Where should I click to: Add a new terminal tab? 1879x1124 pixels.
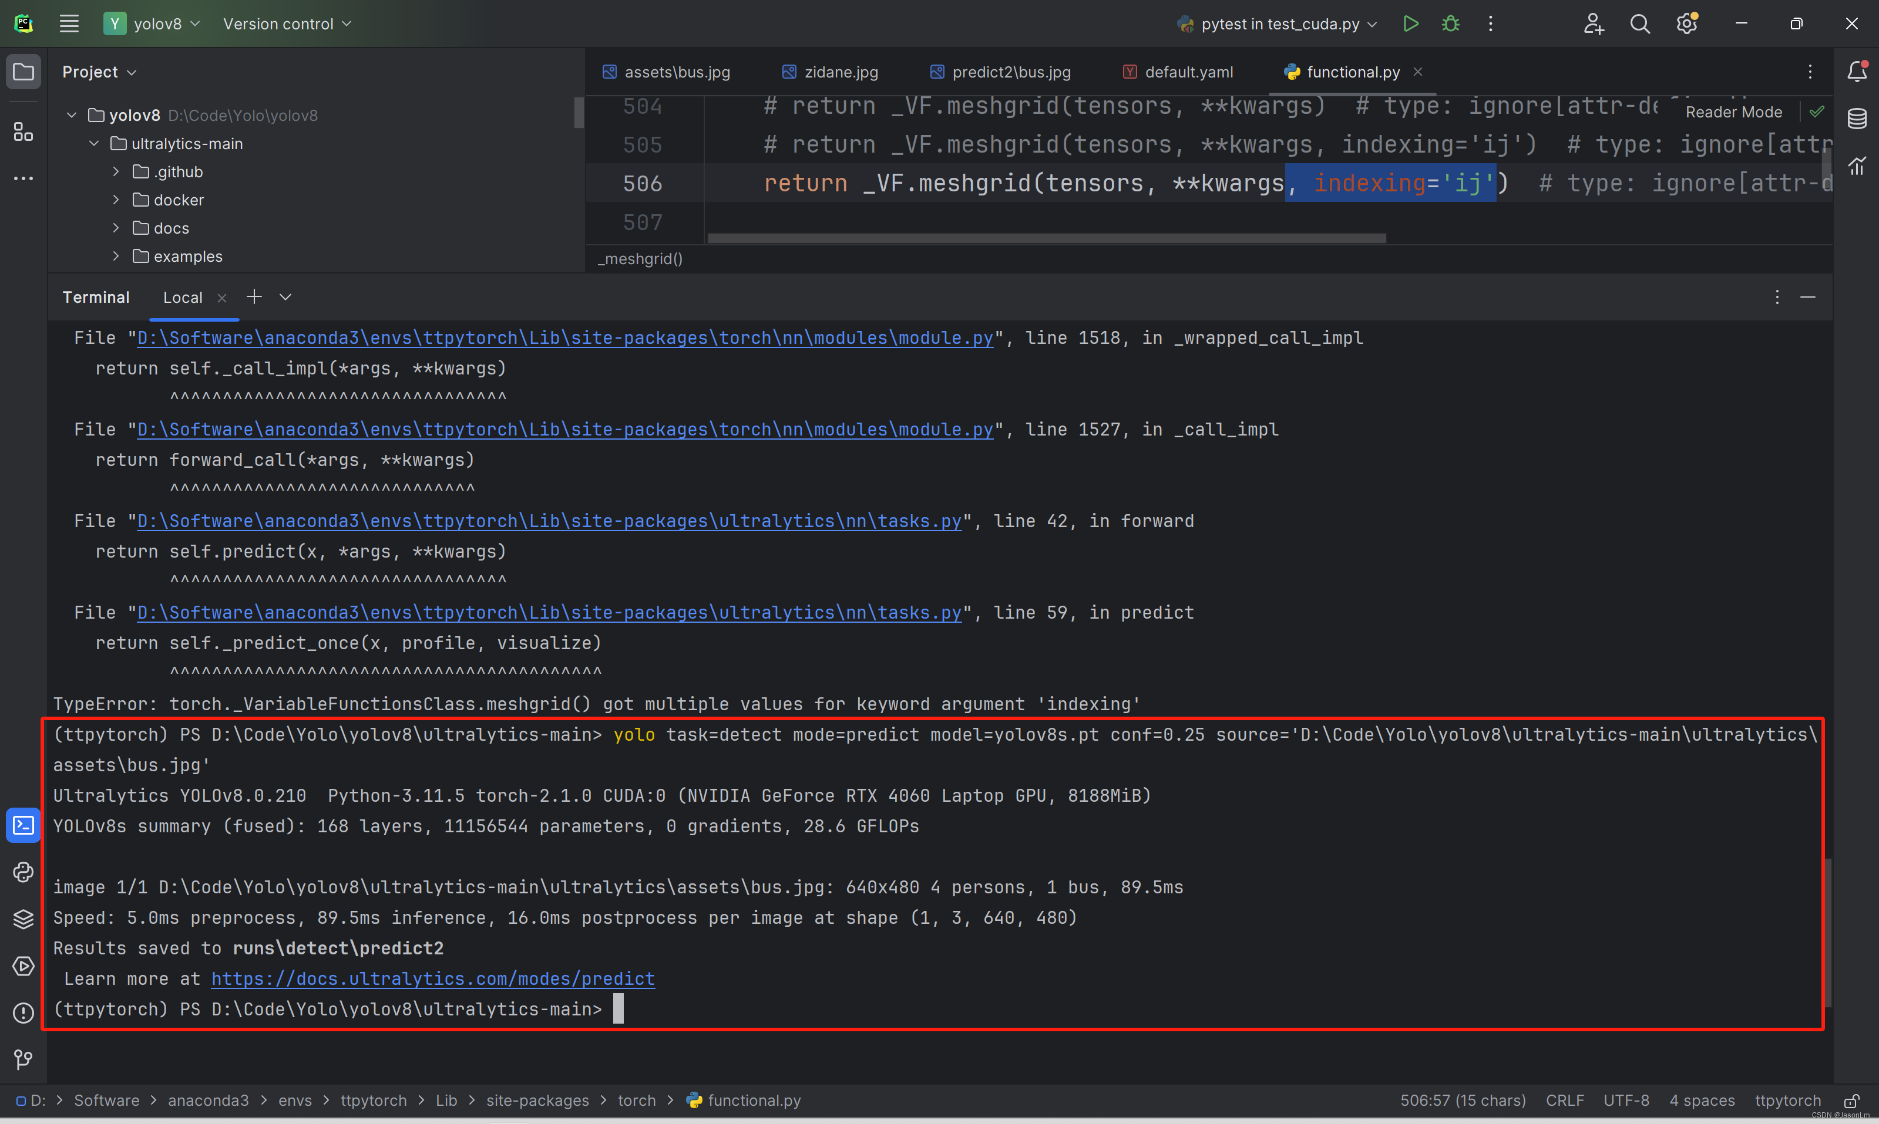254,297
